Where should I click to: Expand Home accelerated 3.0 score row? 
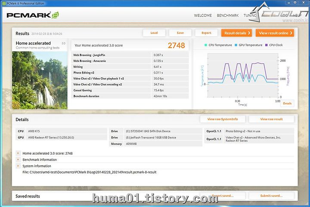[18, 153]
